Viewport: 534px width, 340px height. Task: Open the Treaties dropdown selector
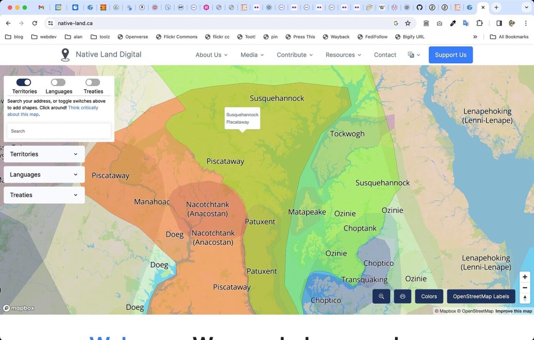(44, 195)
